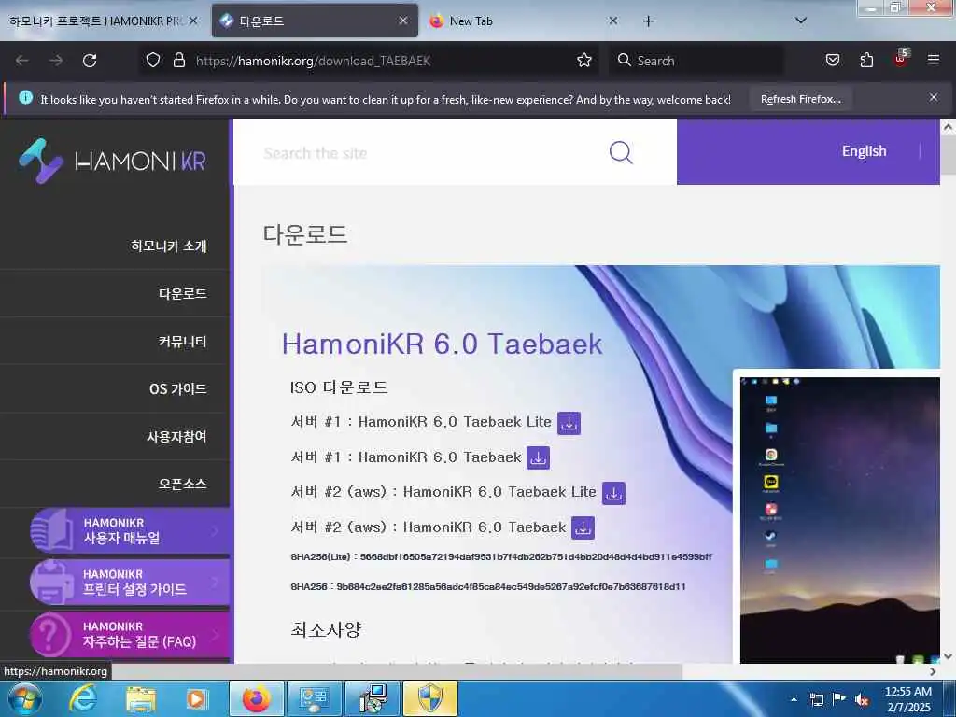The image size is (956, 717).
Task: Click the volume icon in system tray
Action: coord(862,699)
